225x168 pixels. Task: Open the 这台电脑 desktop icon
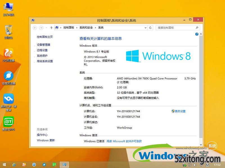coord(9,10)
